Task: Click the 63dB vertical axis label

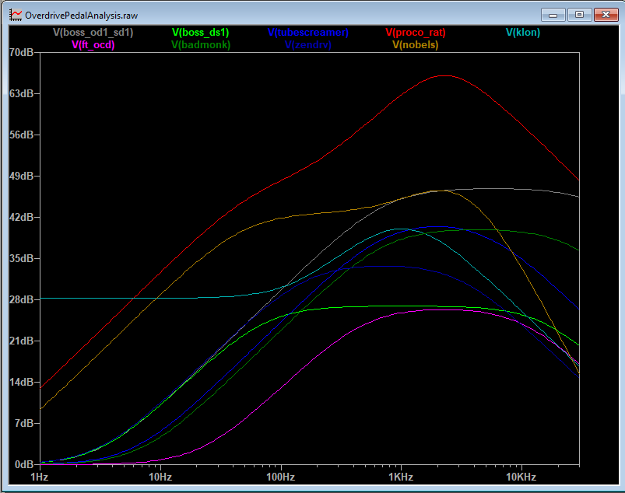Action: tap(22, 93)
